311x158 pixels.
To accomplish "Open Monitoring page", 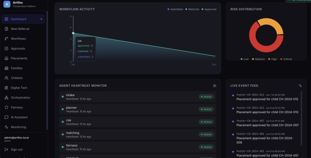I will [x=23, y=127].
